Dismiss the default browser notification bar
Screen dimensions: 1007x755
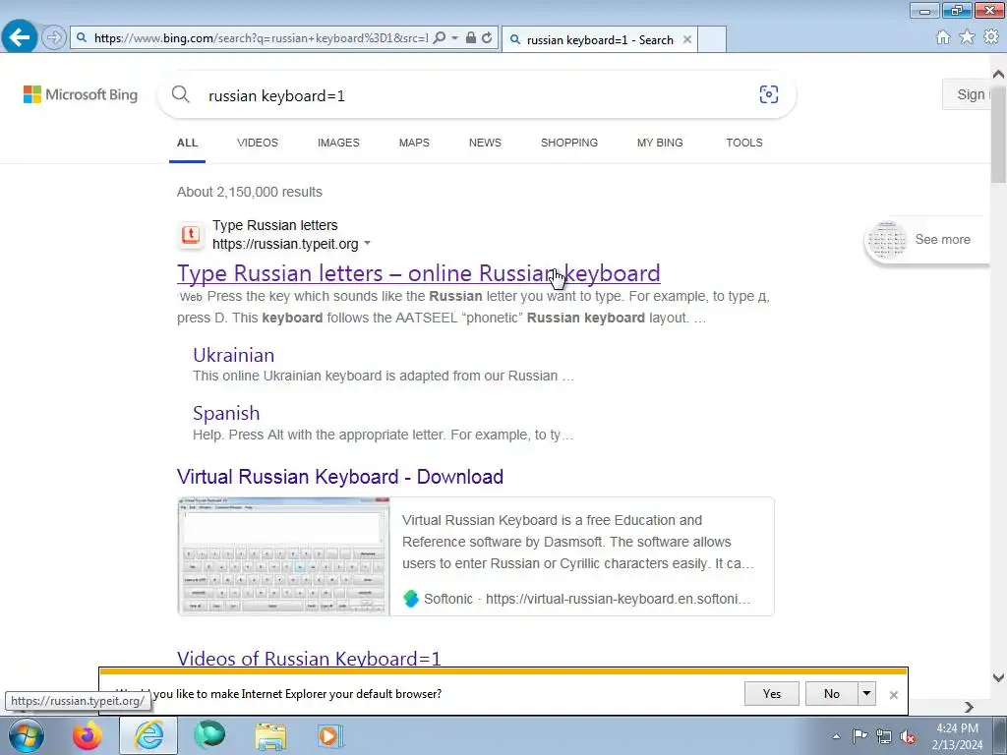click(893, 695)
